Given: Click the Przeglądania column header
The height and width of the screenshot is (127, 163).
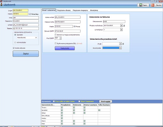Looking at the screenshot, I should 67,105.
